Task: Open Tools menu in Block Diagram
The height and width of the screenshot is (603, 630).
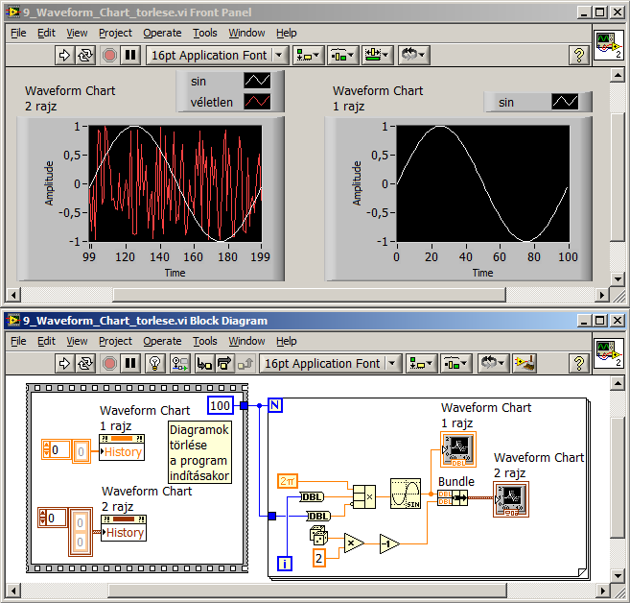Action: pyautogui.click(x=205, y=341)
